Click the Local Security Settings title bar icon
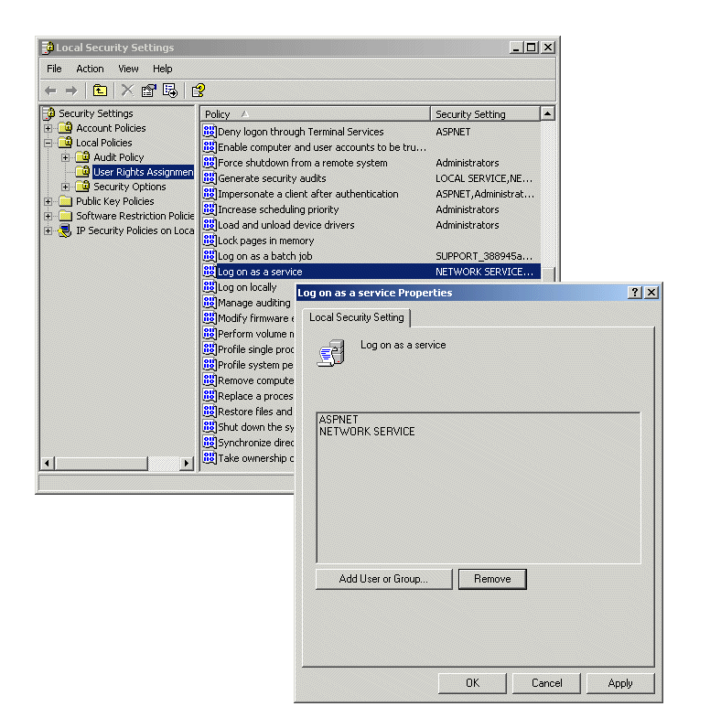This screenshot has height=717, width=710. coord(48,48)
